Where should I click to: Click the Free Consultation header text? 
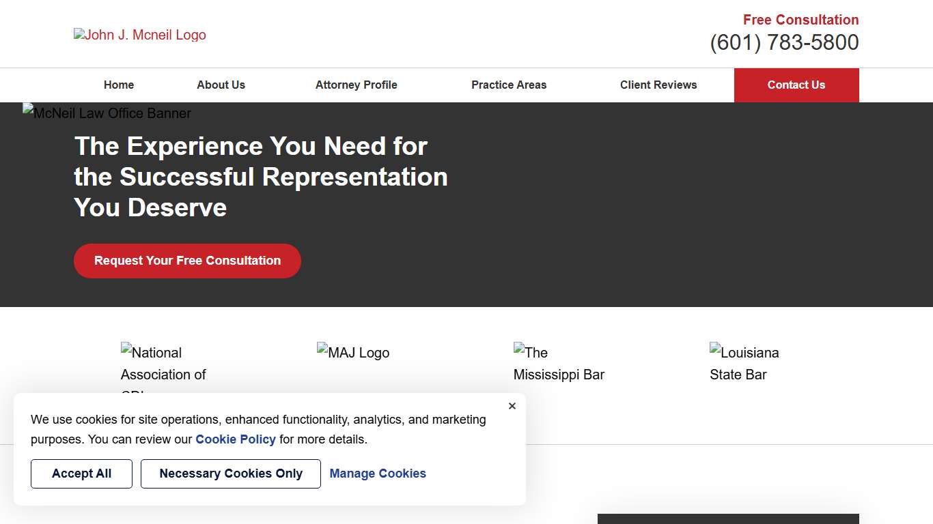(800, 20)
